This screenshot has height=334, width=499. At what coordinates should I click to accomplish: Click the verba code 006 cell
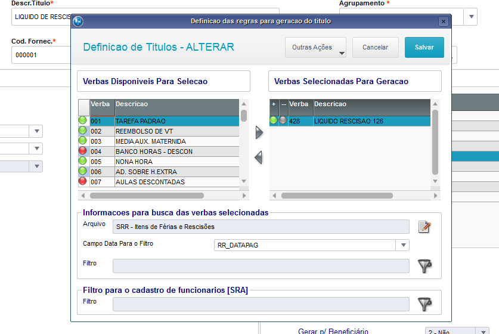(102, 172)
